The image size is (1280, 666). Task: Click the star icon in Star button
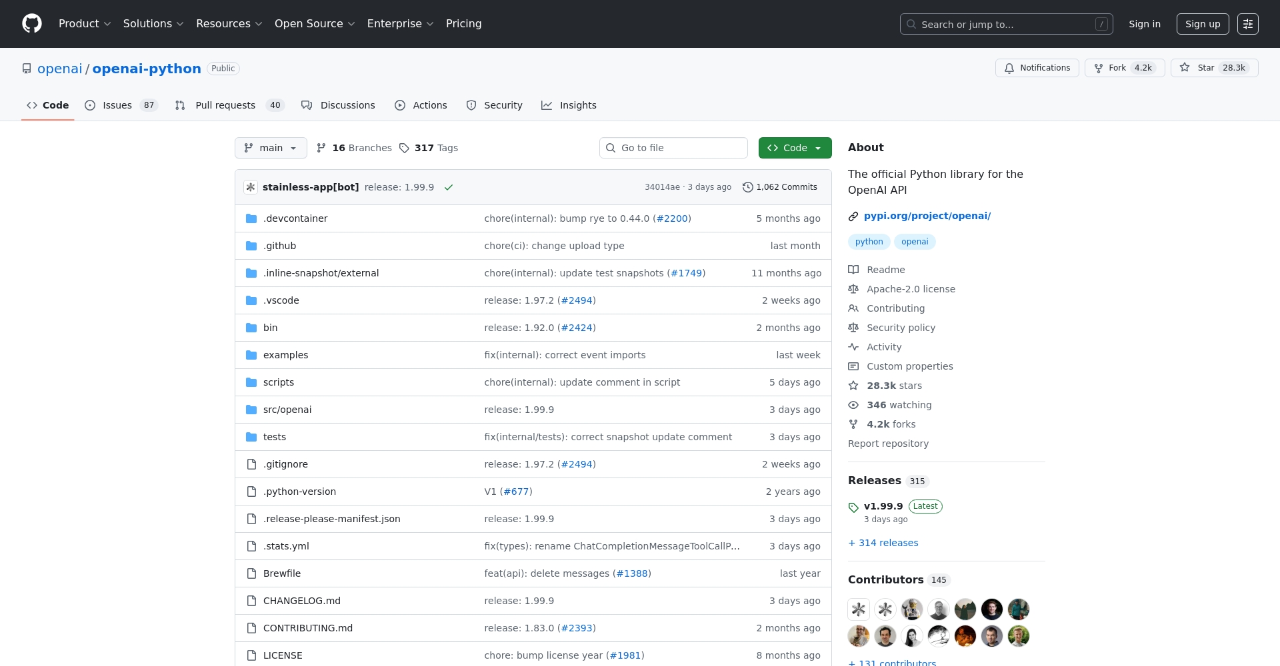(1185, 67)
